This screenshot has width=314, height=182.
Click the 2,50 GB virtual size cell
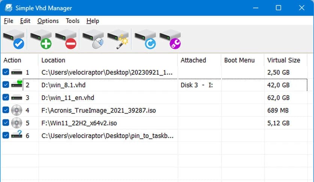coord(278,72)
